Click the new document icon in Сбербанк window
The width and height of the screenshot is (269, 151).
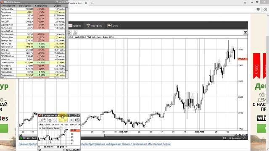click(x=40, y=120)
